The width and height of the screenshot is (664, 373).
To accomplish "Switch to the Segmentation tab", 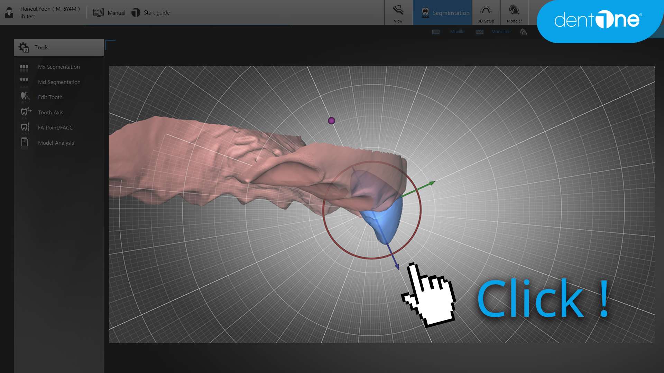I will (x=442, y=13).
